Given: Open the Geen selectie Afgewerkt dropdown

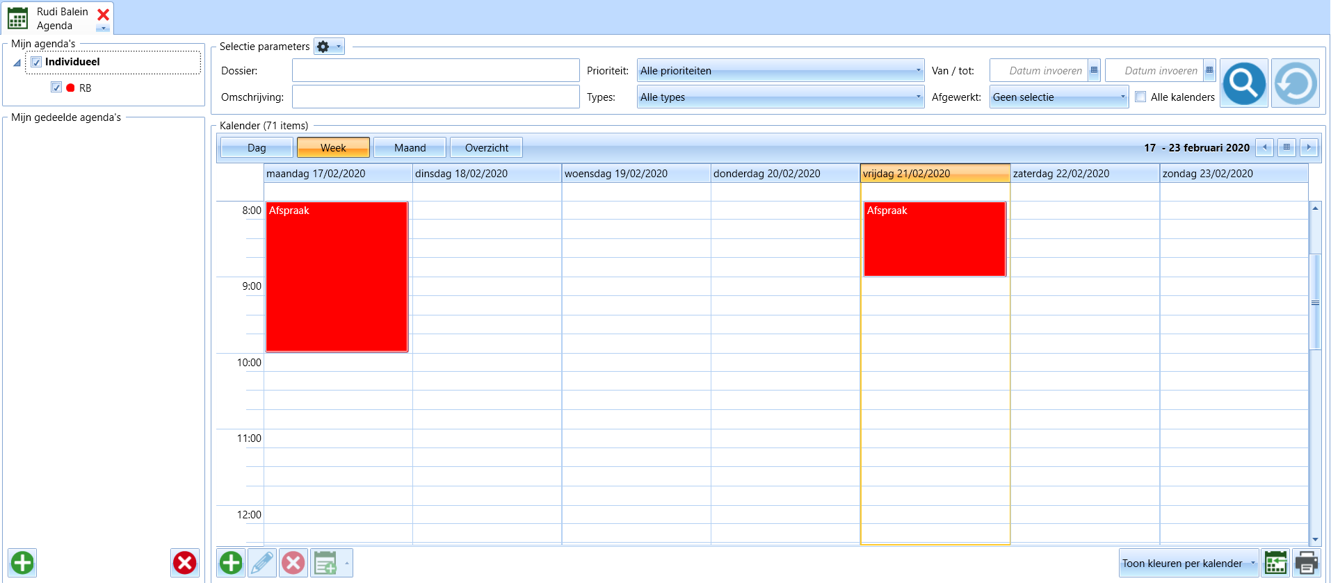Looking at the screenshot, I should click(x=1058, y=97).
